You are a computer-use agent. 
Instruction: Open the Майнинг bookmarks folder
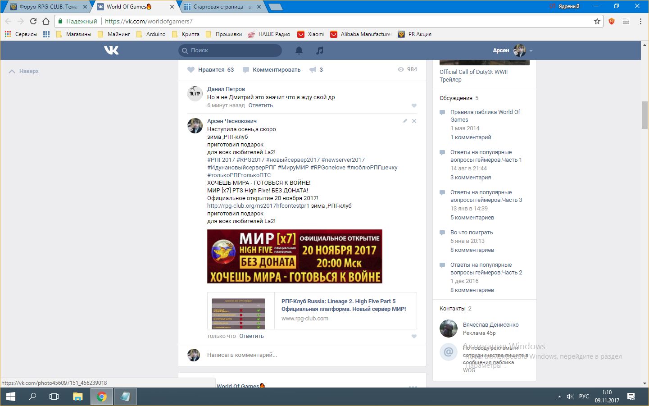pyautogui.click(x=114, y=34)
